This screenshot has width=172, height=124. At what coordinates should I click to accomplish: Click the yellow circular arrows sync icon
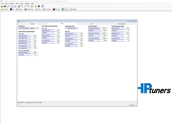pyautogui.click(x=32, y=6)
